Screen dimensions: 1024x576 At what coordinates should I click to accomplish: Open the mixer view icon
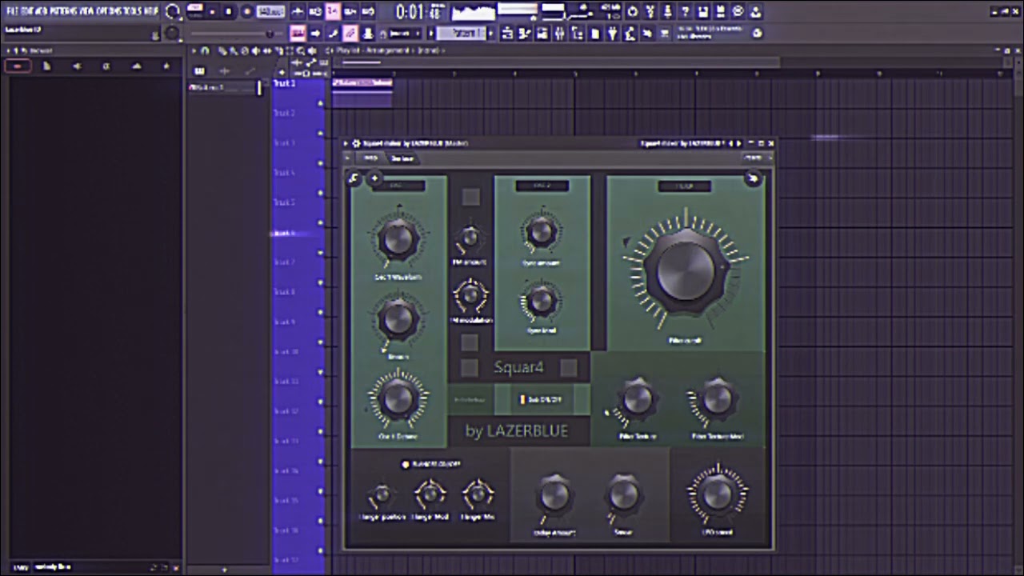559,34
